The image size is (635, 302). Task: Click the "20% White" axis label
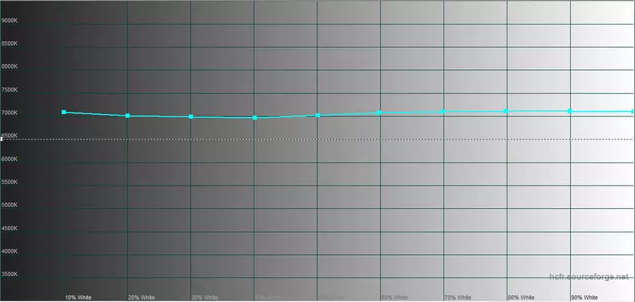[x=142, y=297]
